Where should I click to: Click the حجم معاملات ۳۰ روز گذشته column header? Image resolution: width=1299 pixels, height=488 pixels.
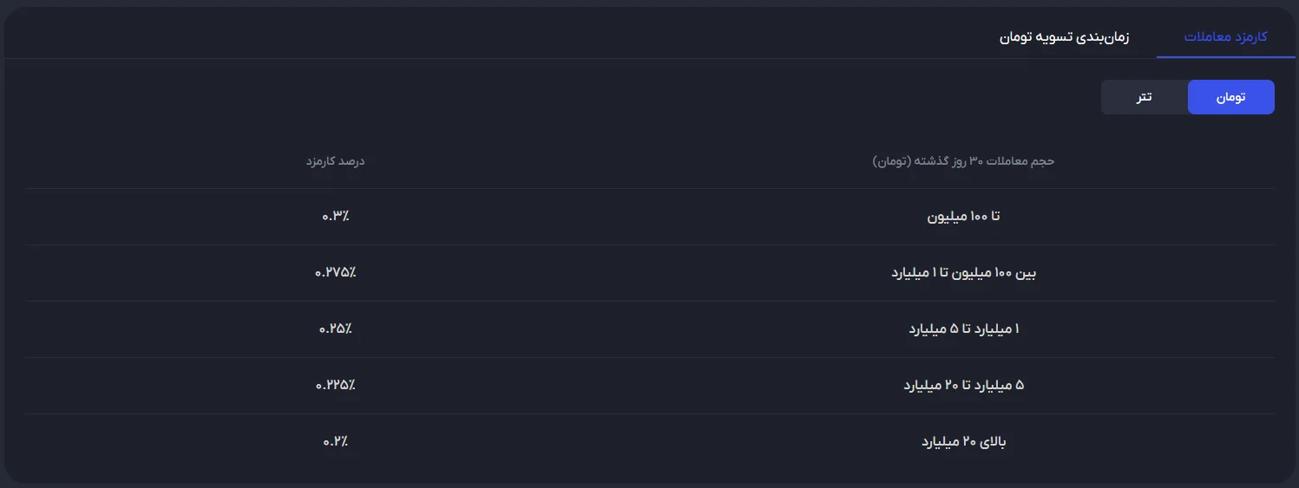pos(963,161)
